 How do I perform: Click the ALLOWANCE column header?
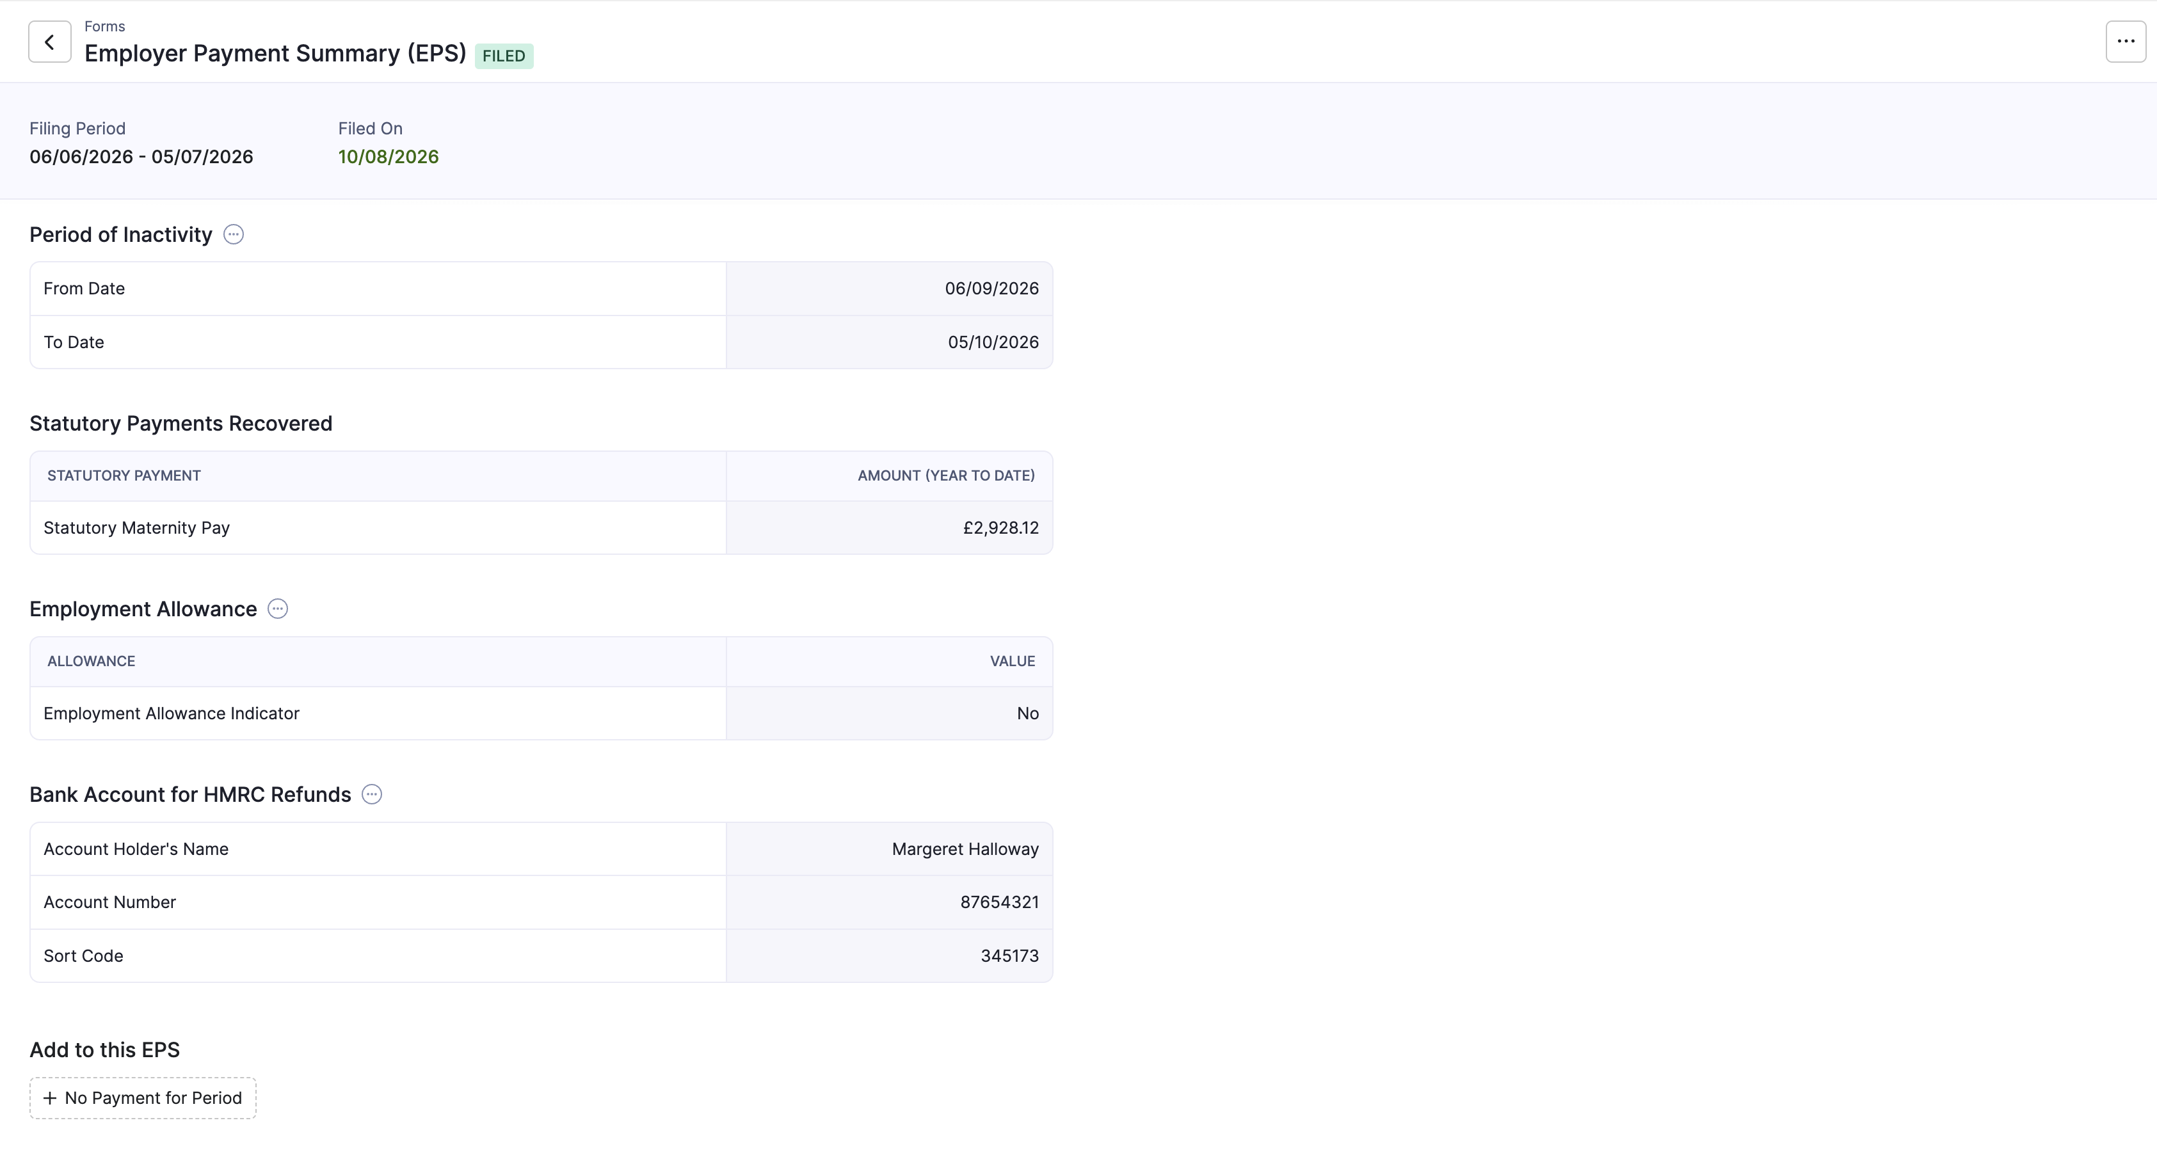click(92, 662)
